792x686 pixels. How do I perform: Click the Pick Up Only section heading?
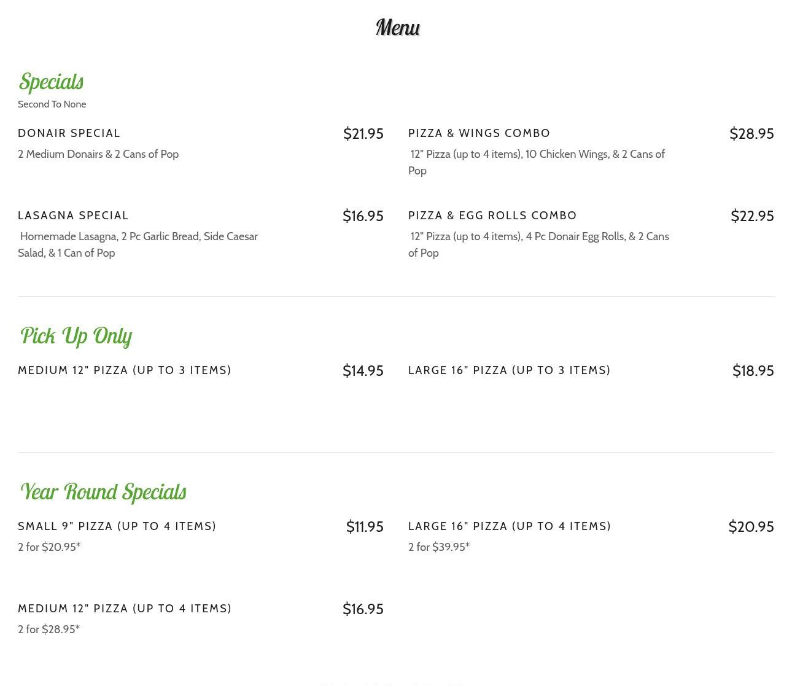[x=76, y=336]
